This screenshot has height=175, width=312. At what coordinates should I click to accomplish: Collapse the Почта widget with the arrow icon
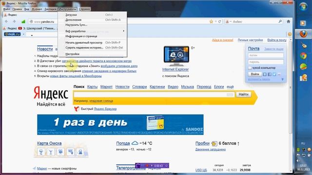click(x=283, y=79)
